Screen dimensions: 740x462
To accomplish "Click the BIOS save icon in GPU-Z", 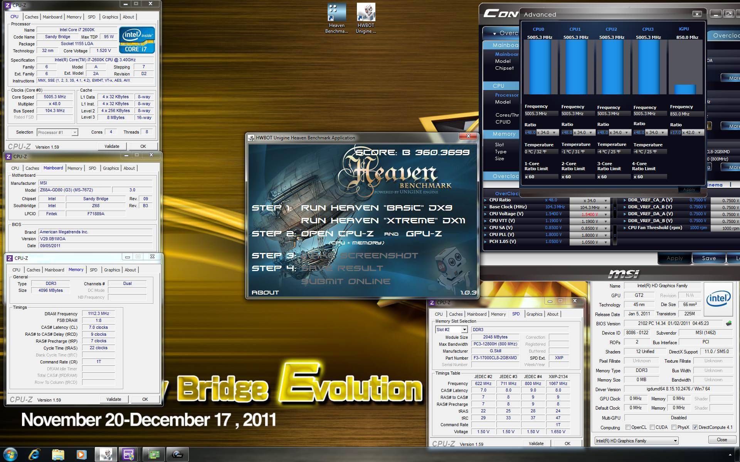I will (728, 323).
